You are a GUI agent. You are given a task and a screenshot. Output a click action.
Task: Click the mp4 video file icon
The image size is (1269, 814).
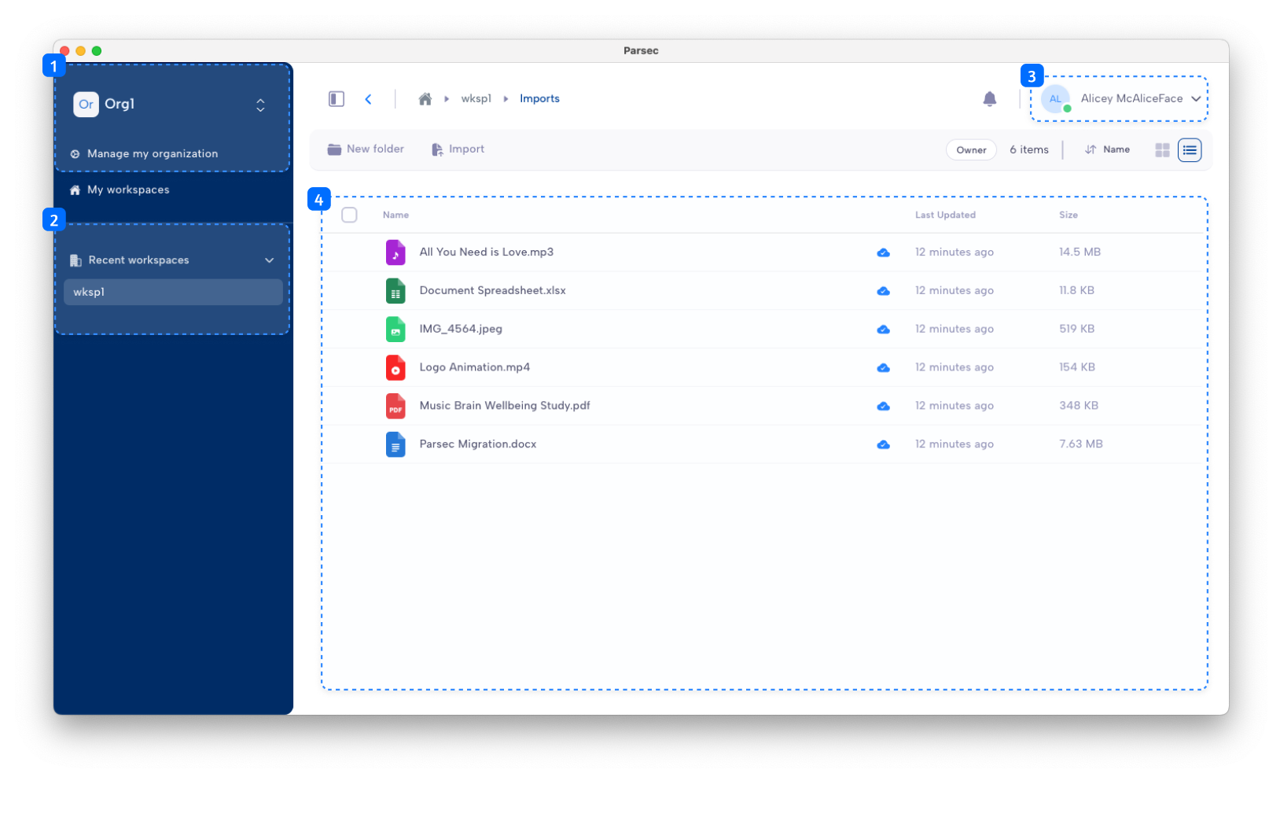(x=395, y=368)
